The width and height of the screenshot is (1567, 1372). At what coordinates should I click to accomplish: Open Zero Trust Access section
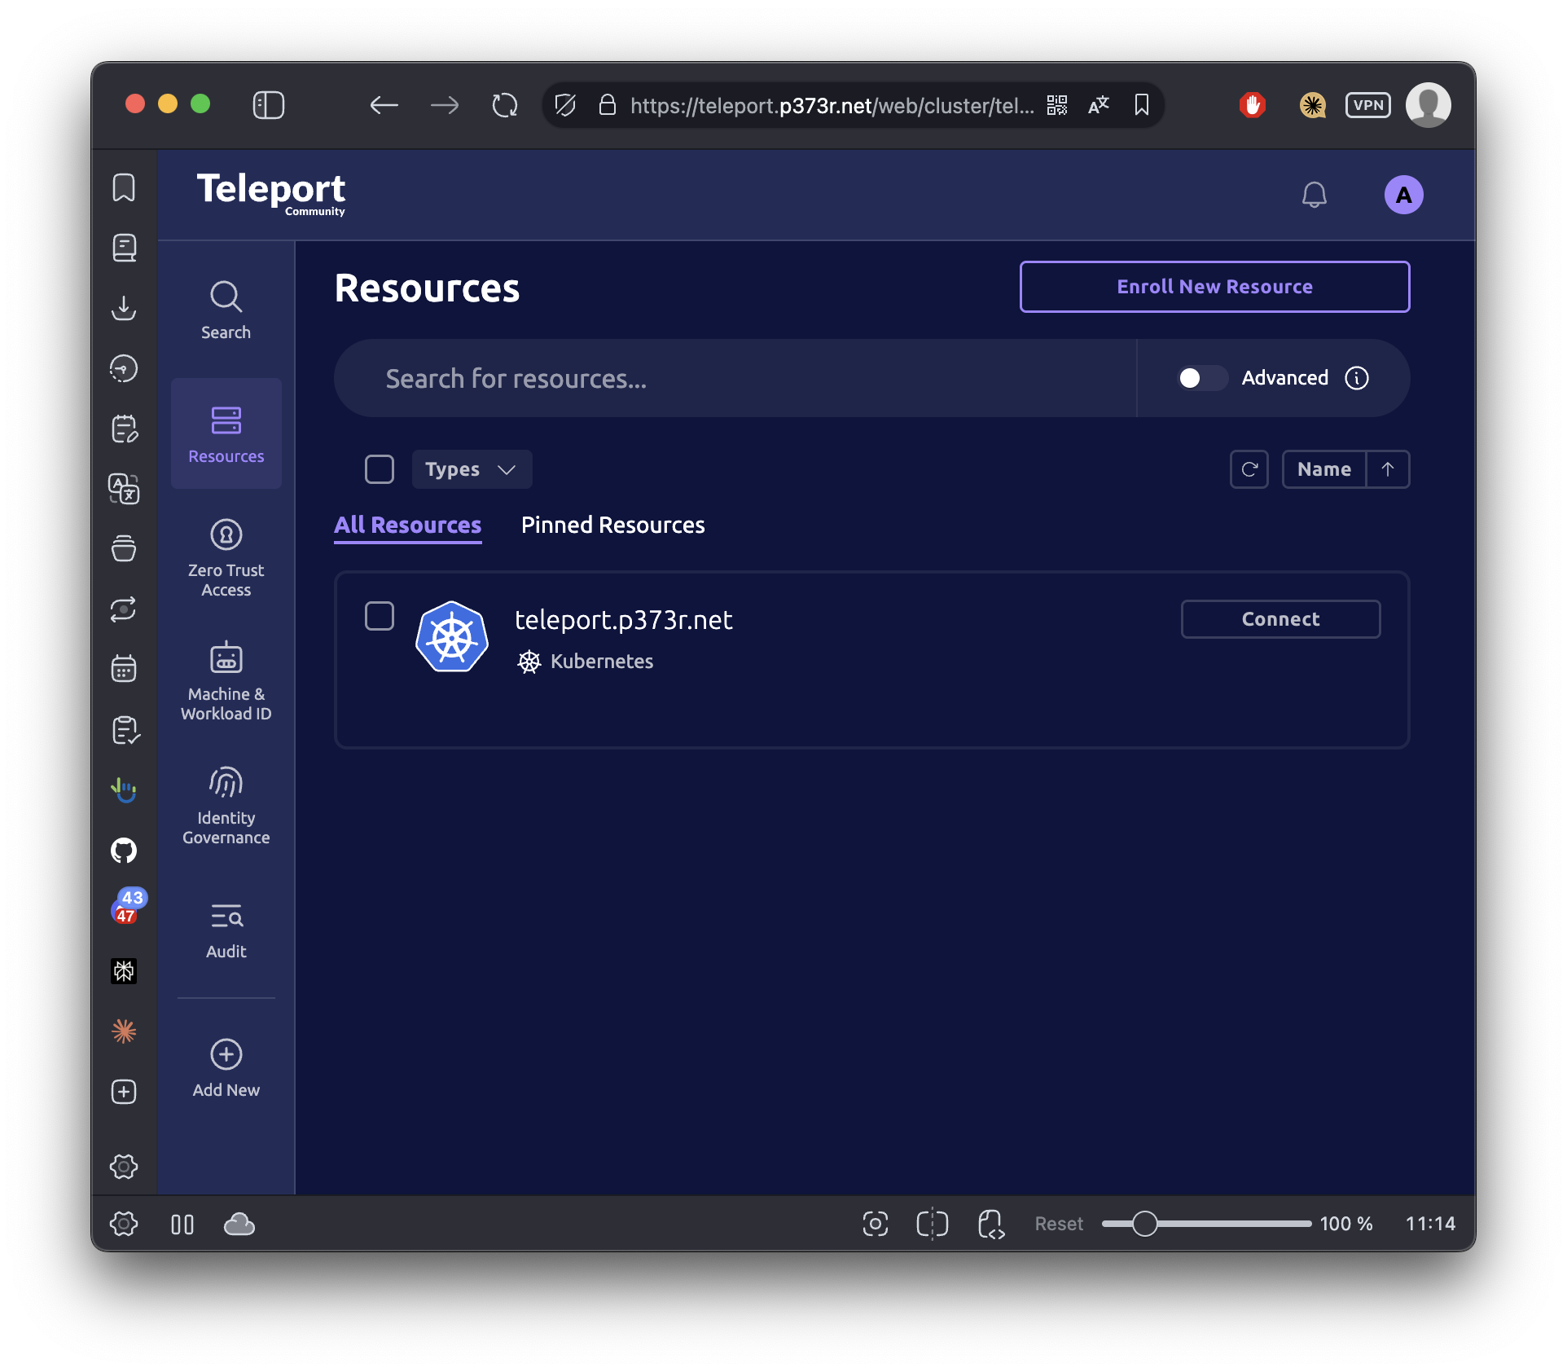pyautogui.click(x=226, y=558)
